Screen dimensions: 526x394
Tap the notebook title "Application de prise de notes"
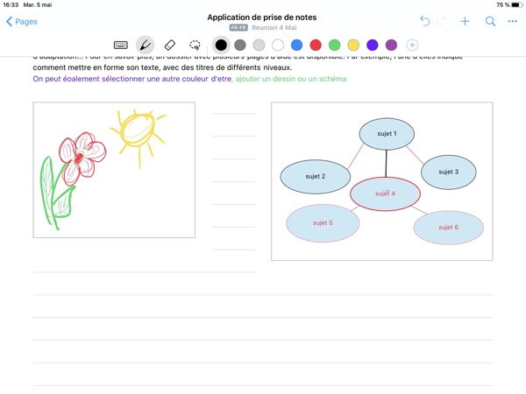point(262,17)
